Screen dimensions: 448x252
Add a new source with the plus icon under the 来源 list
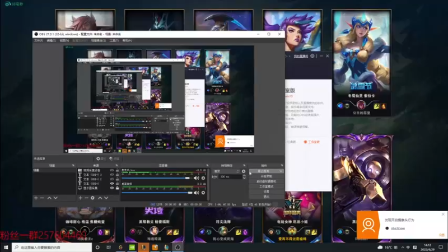coord(80,198)
